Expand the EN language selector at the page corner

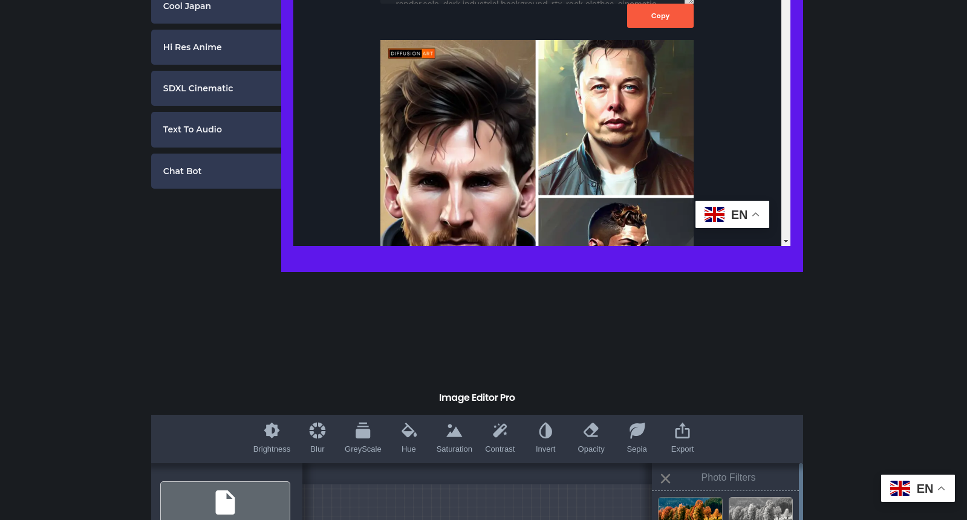coord(918,489)
